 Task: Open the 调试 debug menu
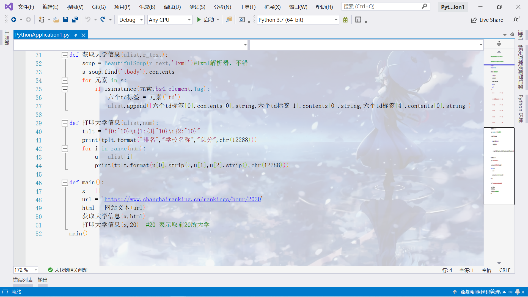click(172, 7)
